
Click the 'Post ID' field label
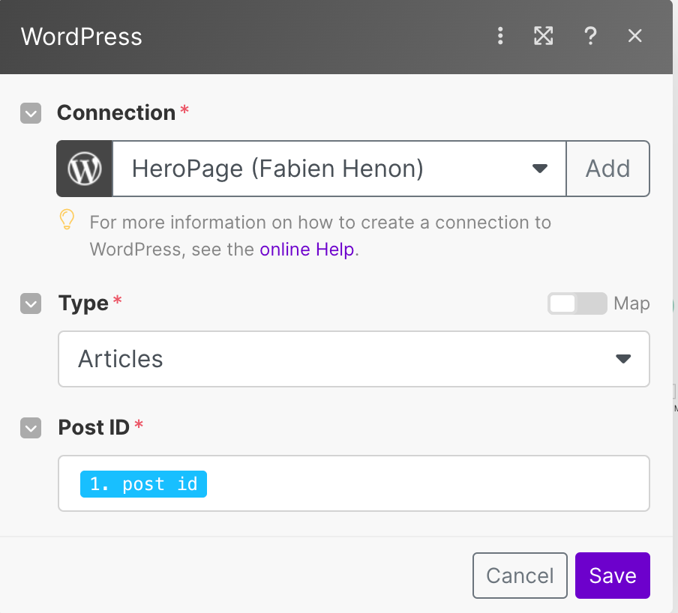(x=94, y=428)
